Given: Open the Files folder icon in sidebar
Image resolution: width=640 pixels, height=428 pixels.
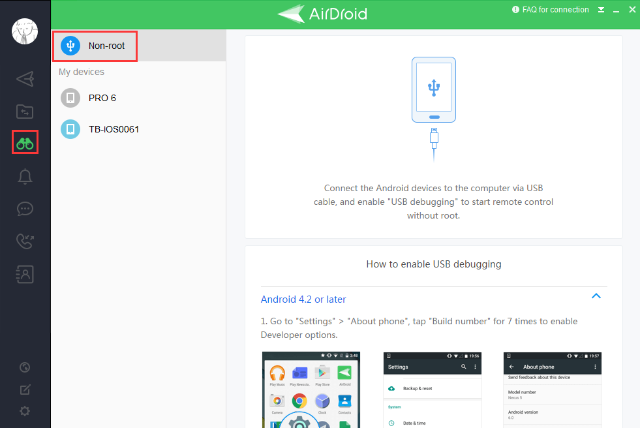Looking at the screenshot, I should coord(25,112).
